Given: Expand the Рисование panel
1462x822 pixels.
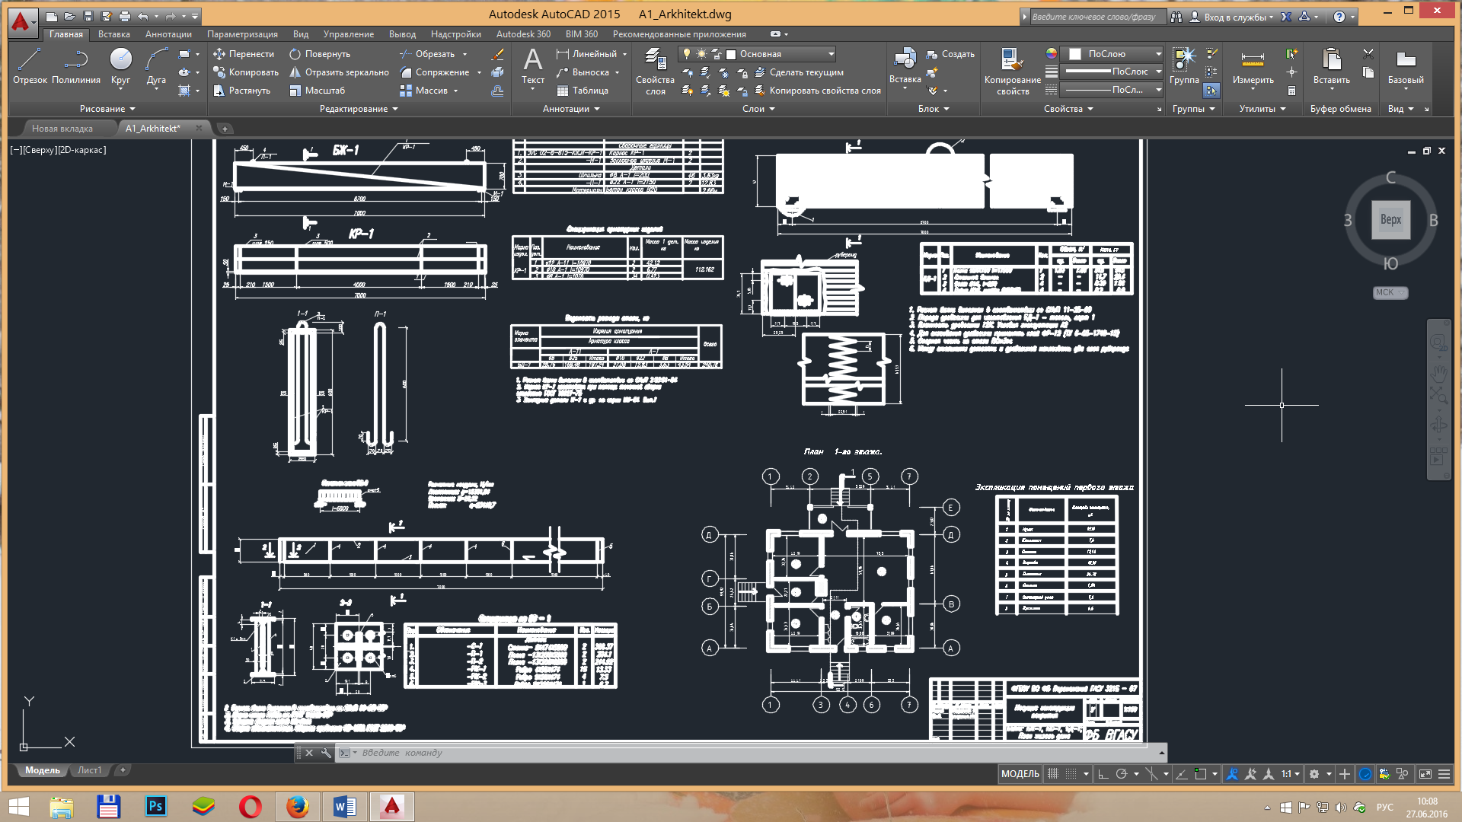Looking at the screenshot, I should (x=107, y=109).
